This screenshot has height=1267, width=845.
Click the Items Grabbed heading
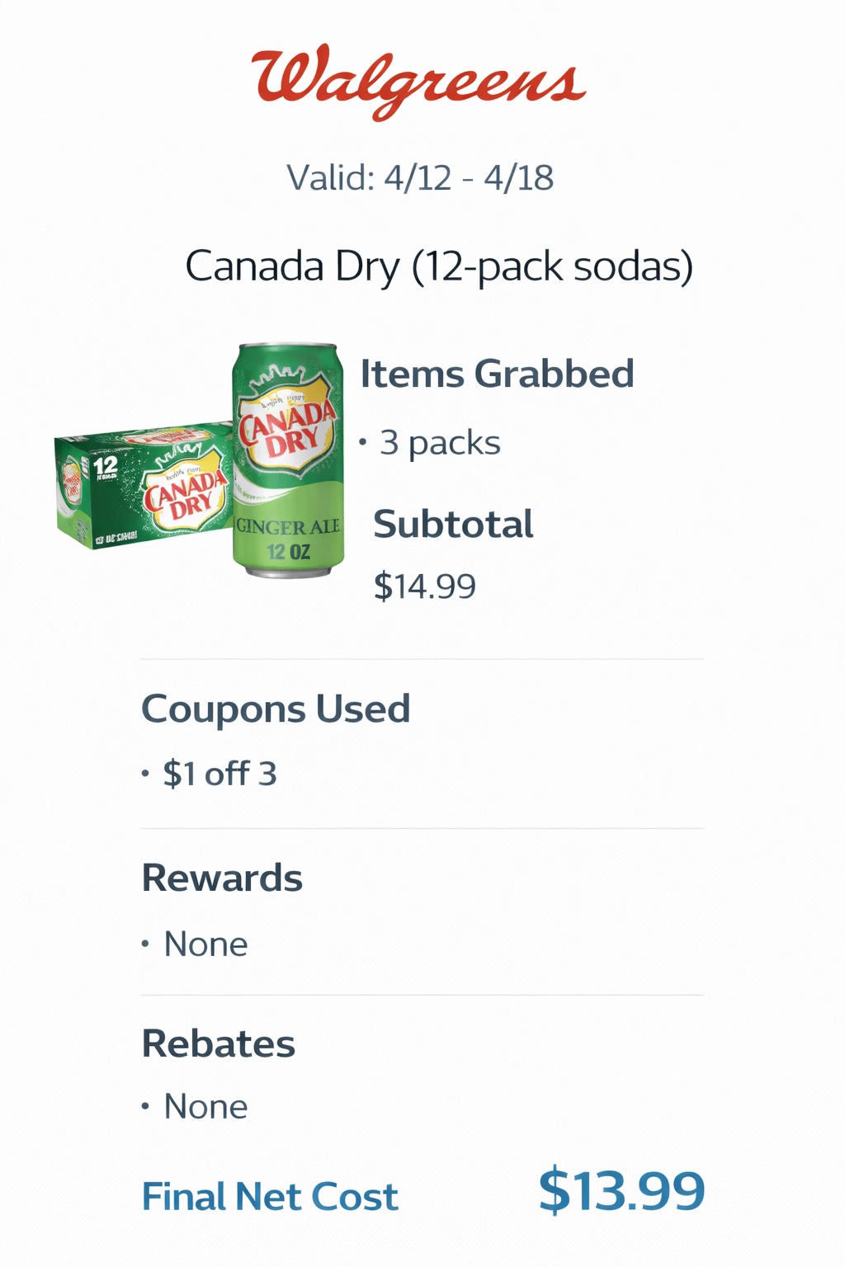(497, 374)
